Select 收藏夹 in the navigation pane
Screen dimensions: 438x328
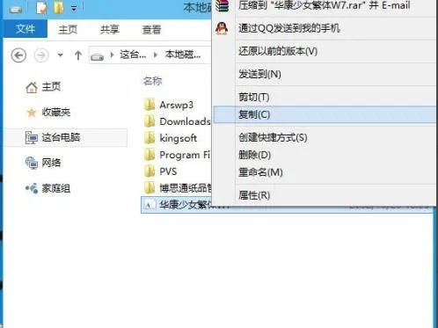(x=55, y=112)
